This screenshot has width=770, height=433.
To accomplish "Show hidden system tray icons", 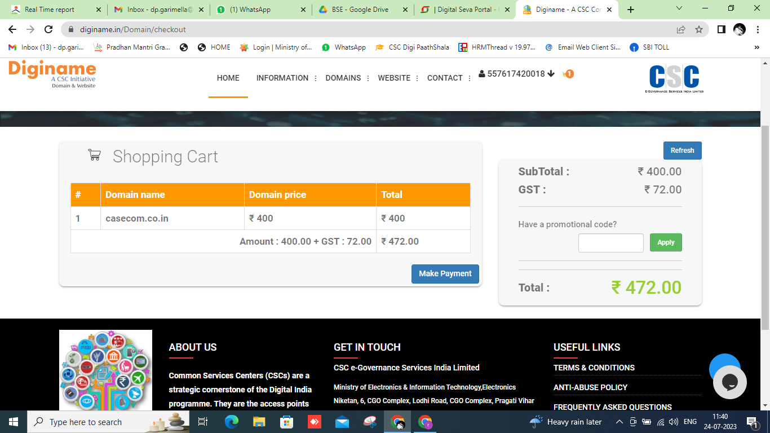I will (x=619, y=422).
